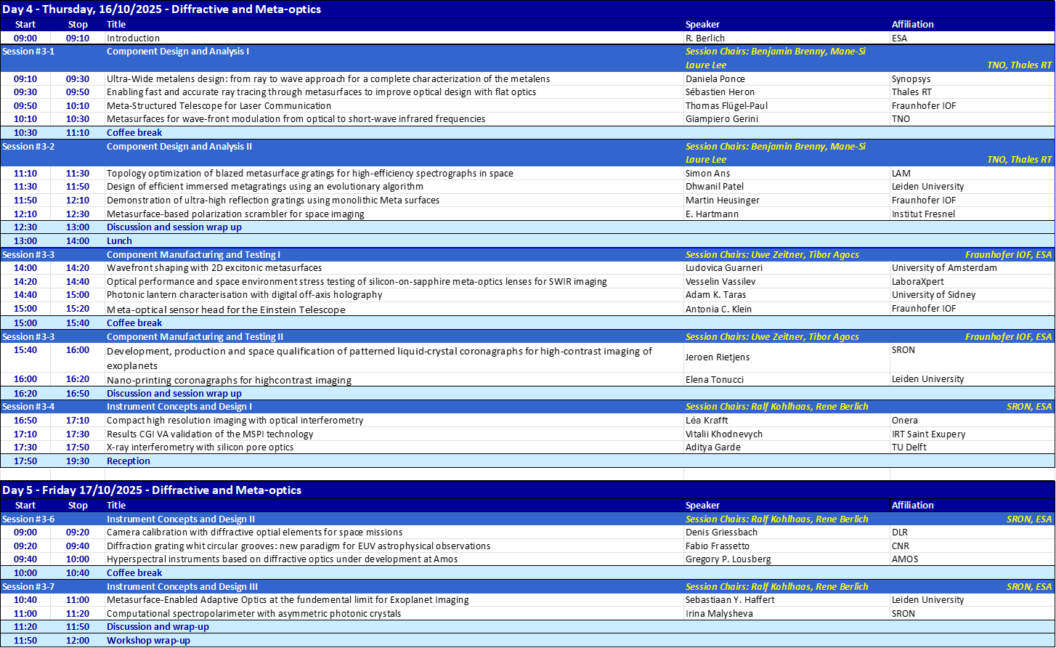Viewport: 1056px width, 648px height.
Task: Click the Reception entry at 17:50
Action: tap(128, 461)
